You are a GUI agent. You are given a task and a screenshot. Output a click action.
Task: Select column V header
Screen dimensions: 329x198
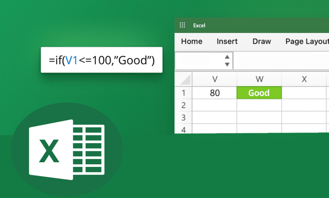tap(214, 79)
